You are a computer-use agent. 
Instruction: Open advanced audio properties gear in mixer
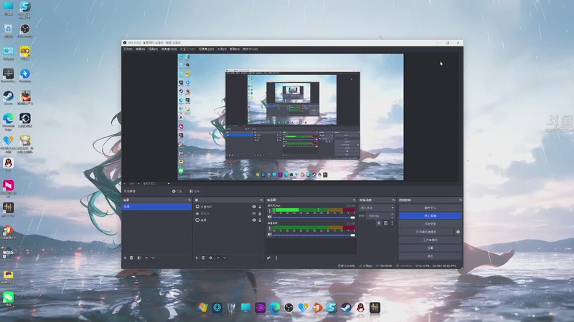(268, 258)
